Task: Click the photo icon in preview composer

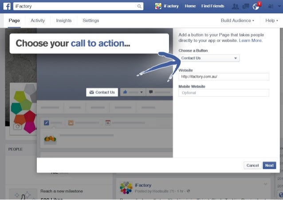Action: pyautogui.click(x=71, y=123)
